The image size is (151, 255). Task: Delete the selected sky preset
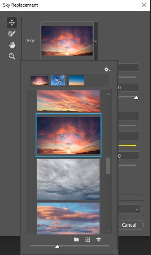pos(98,240)
